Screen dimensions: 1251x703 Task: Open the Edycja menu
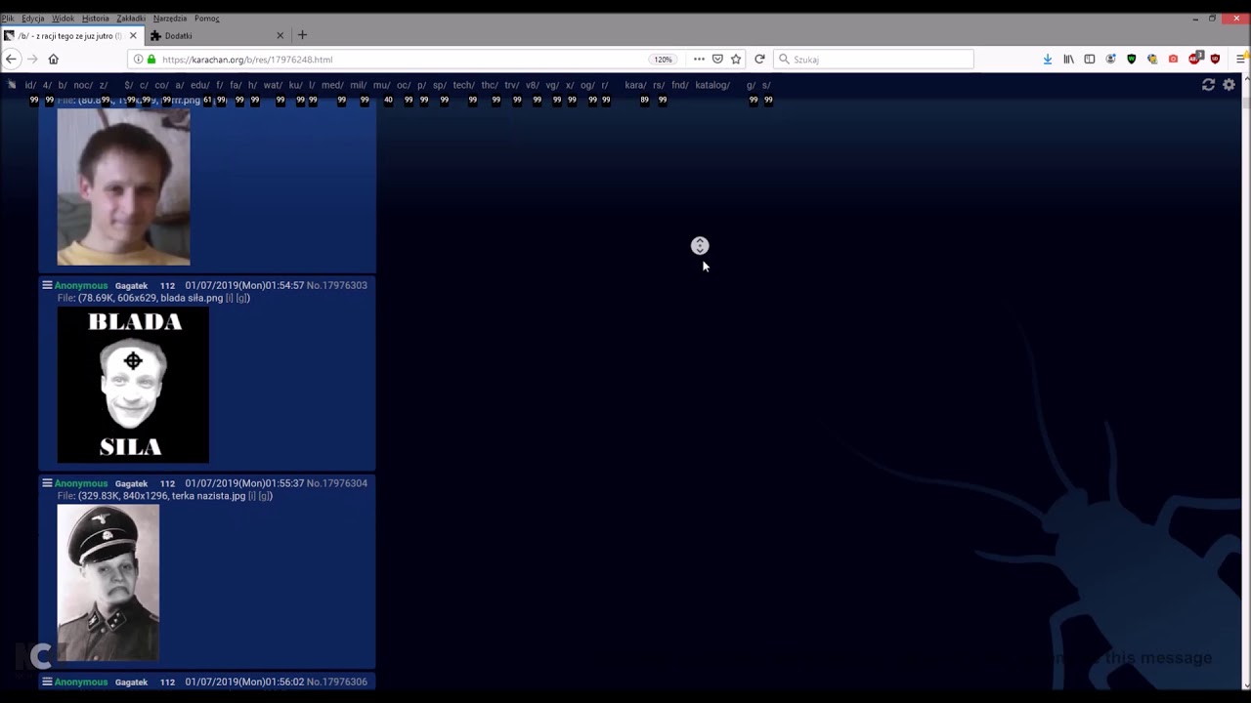[x=33, y=19]
